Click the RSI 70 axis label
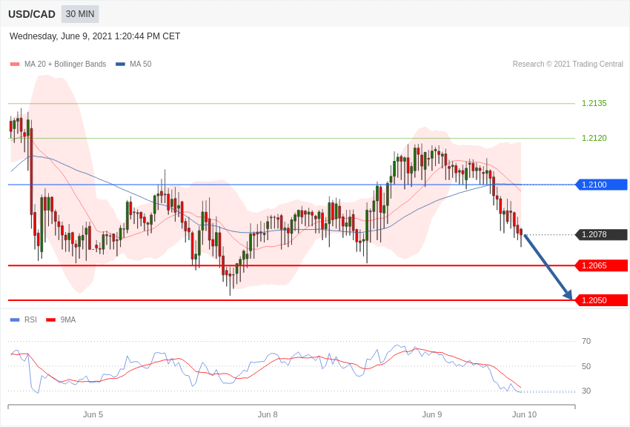 586,342
